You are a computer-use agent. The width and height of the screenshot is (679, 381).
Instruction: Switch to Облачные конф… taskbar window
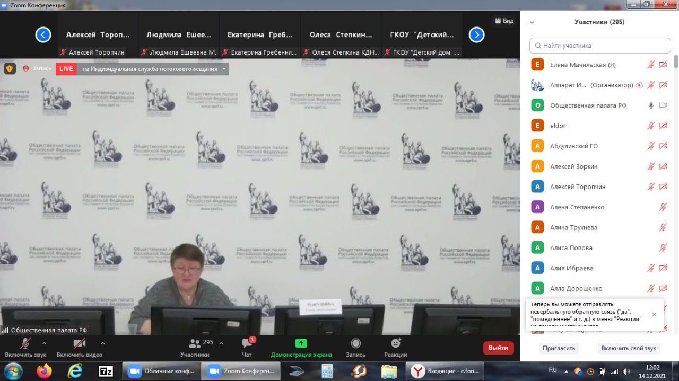click(x=162, y=371)
